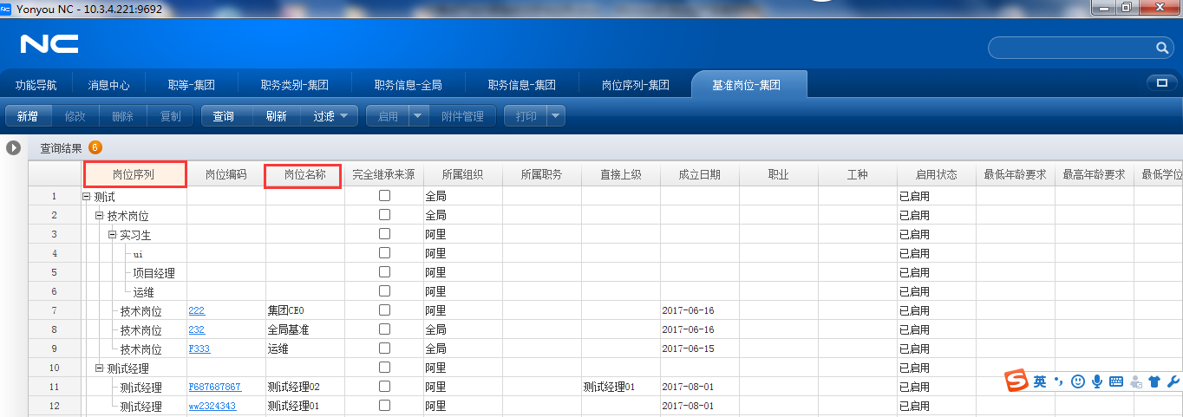This screenshot has width=1183, height=417.
Task: Click the 复制 button
Action: [x=171, y=115]
